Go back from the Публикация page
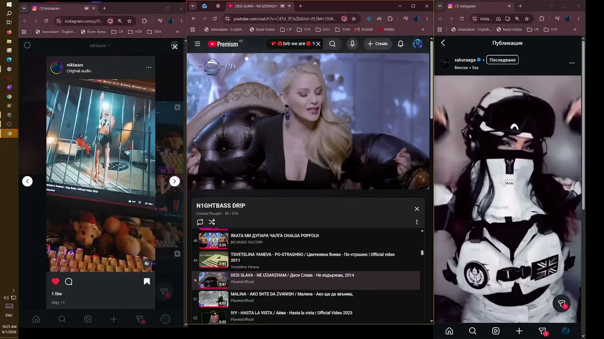This screenshot has width=604, height=339. click(443, 43)
